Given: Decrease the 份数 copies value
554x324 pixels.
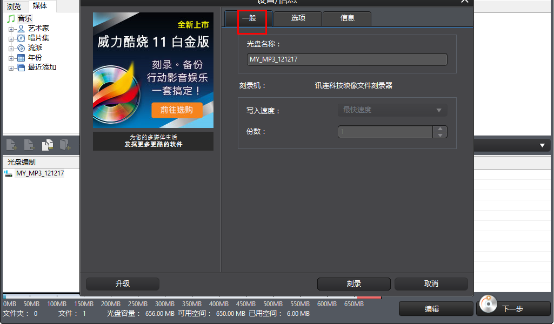Looking at the screenshot, I should tap(440, 135).
